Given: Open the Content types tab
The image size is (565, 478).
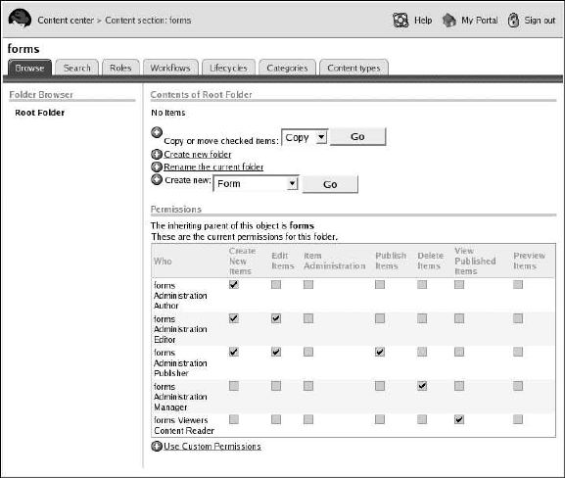Looking at the screenshot, I should [x=353, y=68].
